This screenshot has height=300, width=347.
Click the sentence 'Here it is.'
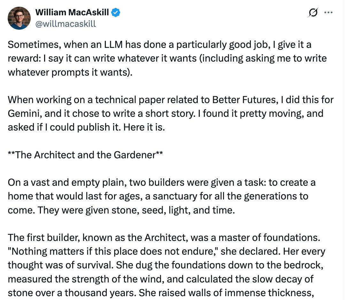pos(144,127)
